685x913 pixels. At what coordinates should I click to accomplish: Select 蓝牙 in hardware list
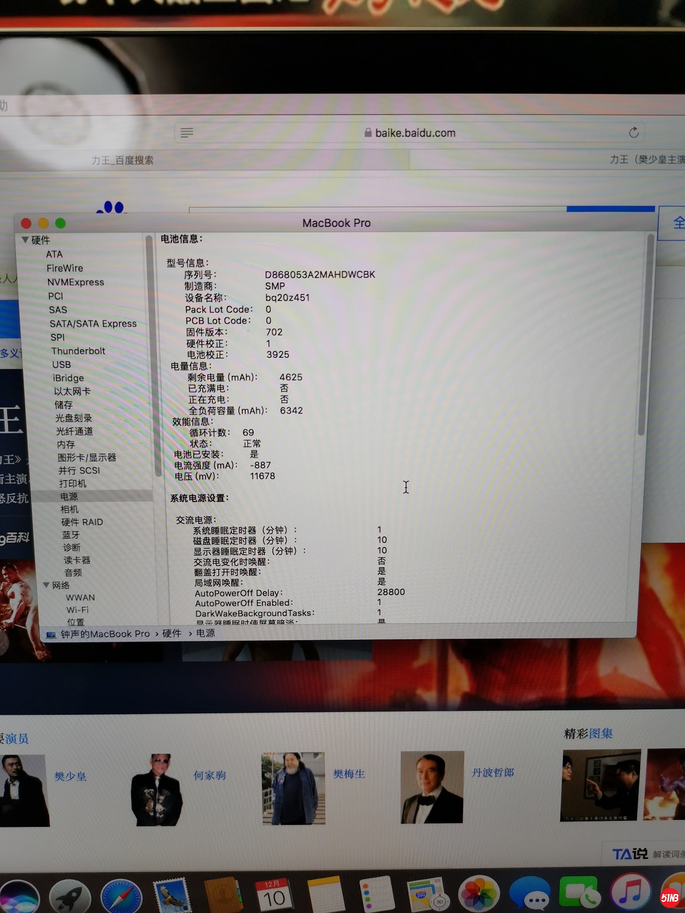[71, 535]
